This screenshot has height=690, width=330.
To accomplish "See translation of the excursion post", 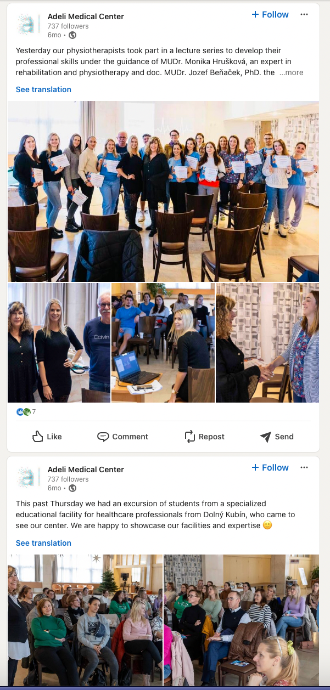I will click(43, 543).
